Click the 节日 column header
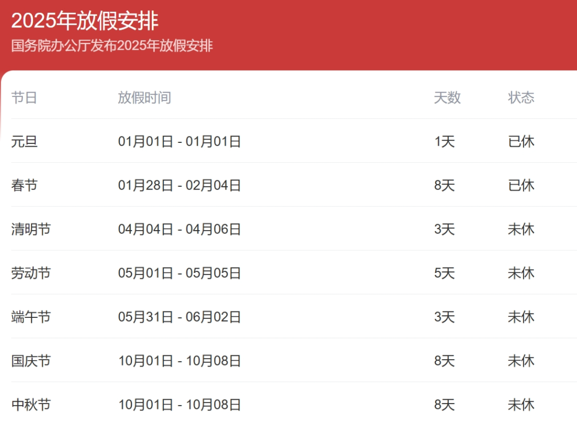This screenshot has width=577, height=426. (24, 97)
